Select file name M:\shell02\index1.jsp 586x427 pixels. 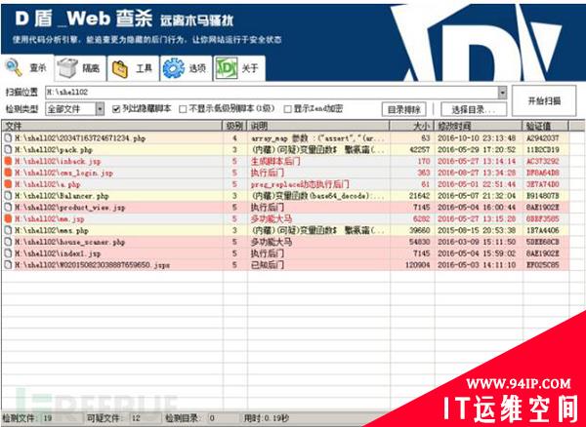coord(58,254)
